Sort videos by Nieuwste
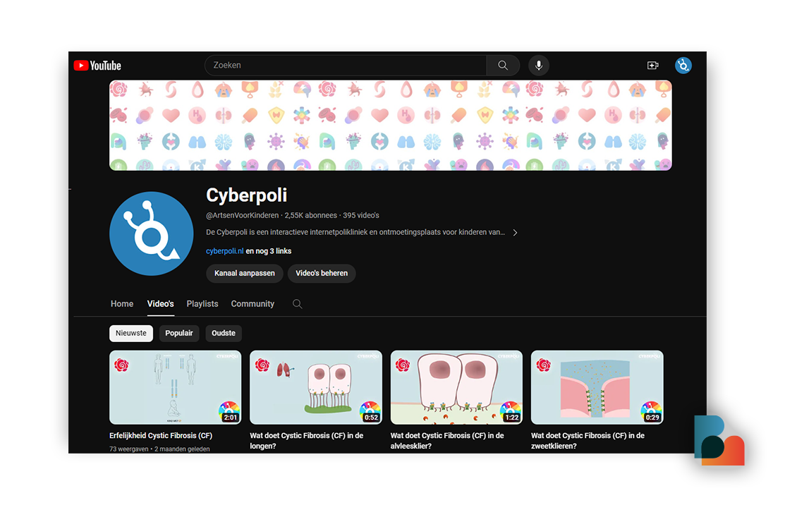The image size is (797, 505). tap(131, 334)
